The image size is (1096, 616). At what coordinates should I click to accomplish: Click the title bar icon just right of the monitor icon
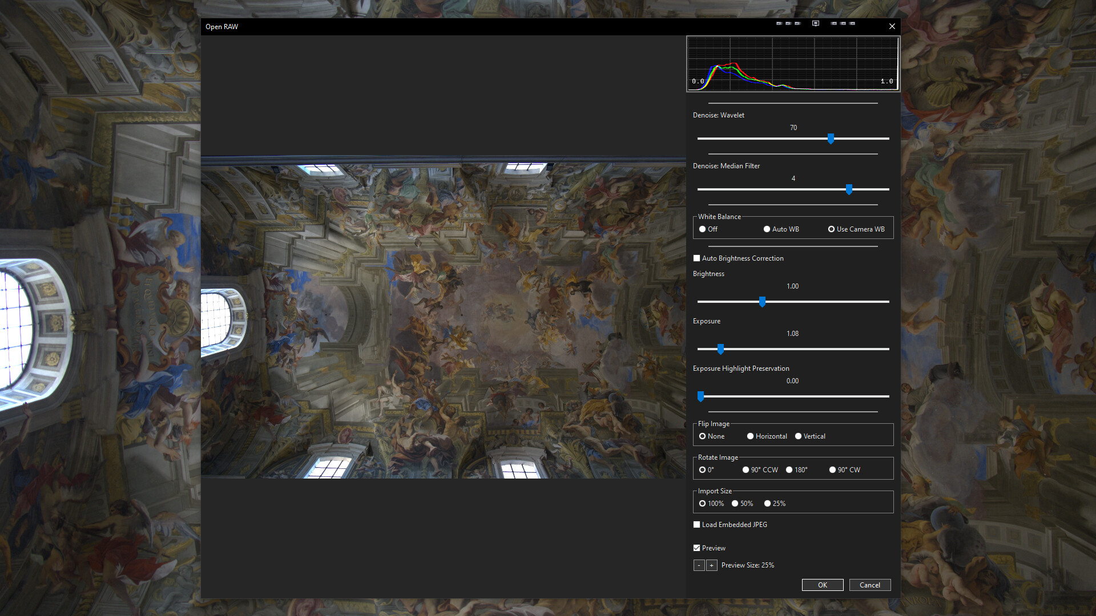[x=833, y=23]
